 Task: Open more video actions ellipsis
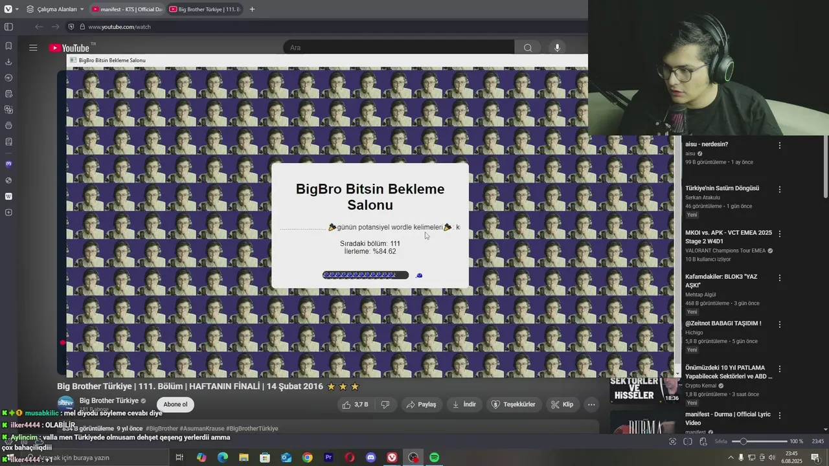tap(591, 405)
